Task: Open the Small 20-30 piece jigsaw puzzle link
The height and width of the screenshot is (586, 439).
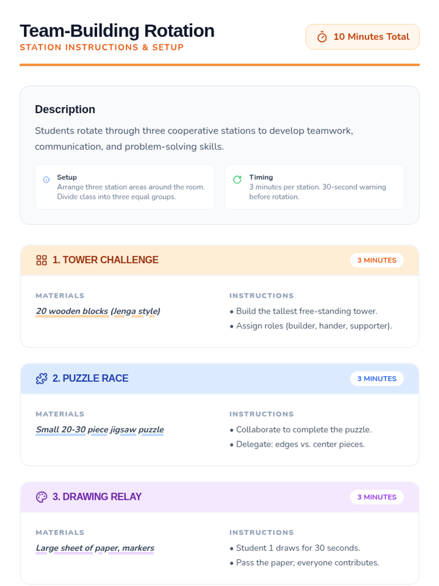Action: [100, 429]
